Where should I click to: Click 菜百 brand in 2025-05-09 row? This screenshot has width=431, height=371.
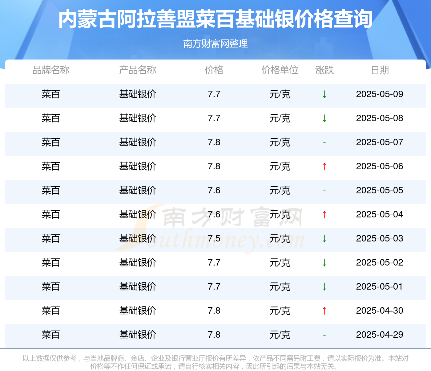[51, 94]
